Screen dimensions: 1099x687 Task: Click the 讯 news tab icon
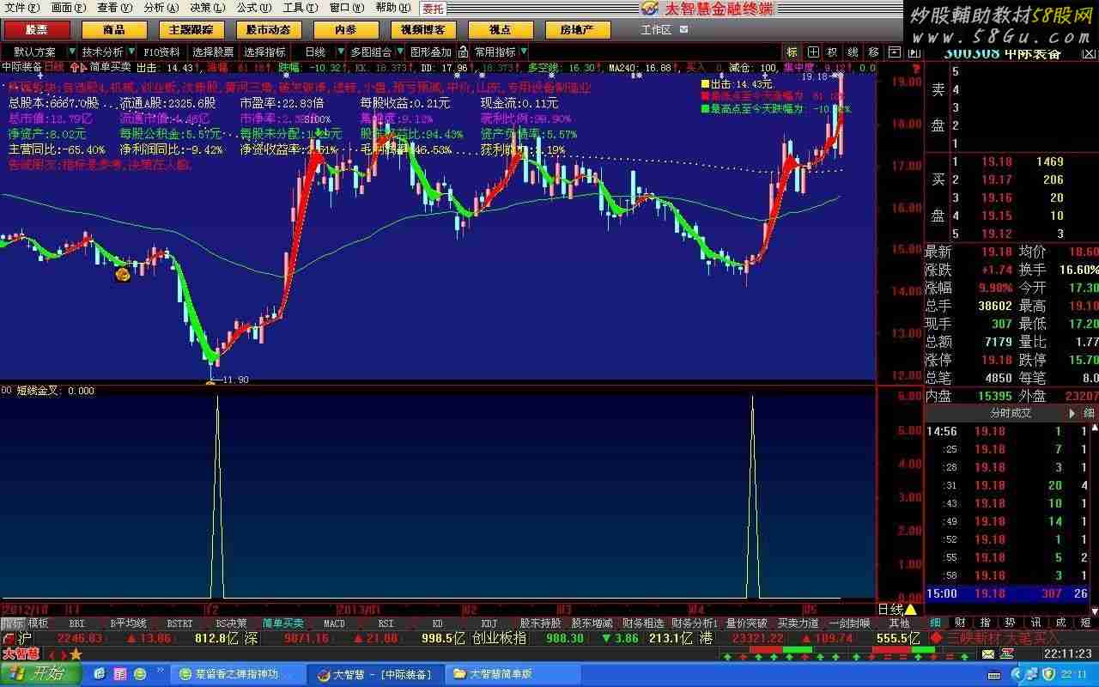click(1035, 623)
